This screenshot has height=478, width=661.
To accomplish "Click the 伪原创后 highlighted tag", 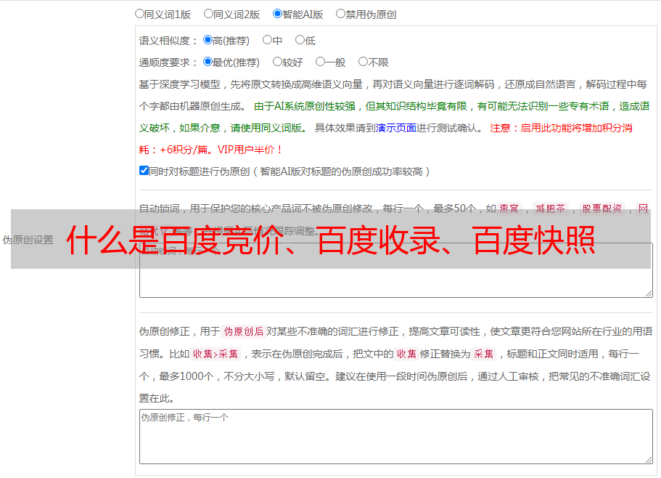I will pos(244,331).
